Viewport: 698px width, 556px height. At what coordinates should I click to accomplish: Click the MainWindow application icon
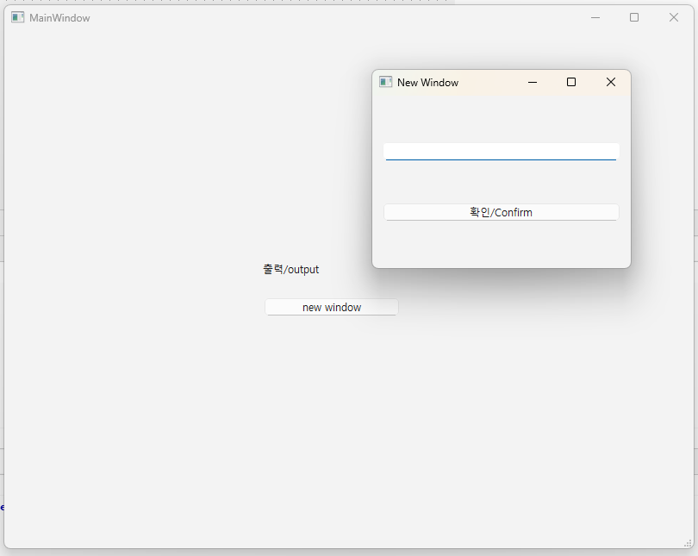coord(17,17)
